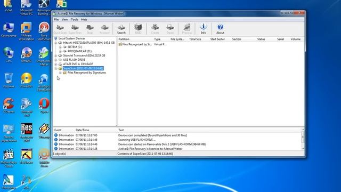Image resolution: width=341 pixels, height=192 pixels.
Task: Open PowerISO desktop shortcut
Action: click(x=26, y=81)
